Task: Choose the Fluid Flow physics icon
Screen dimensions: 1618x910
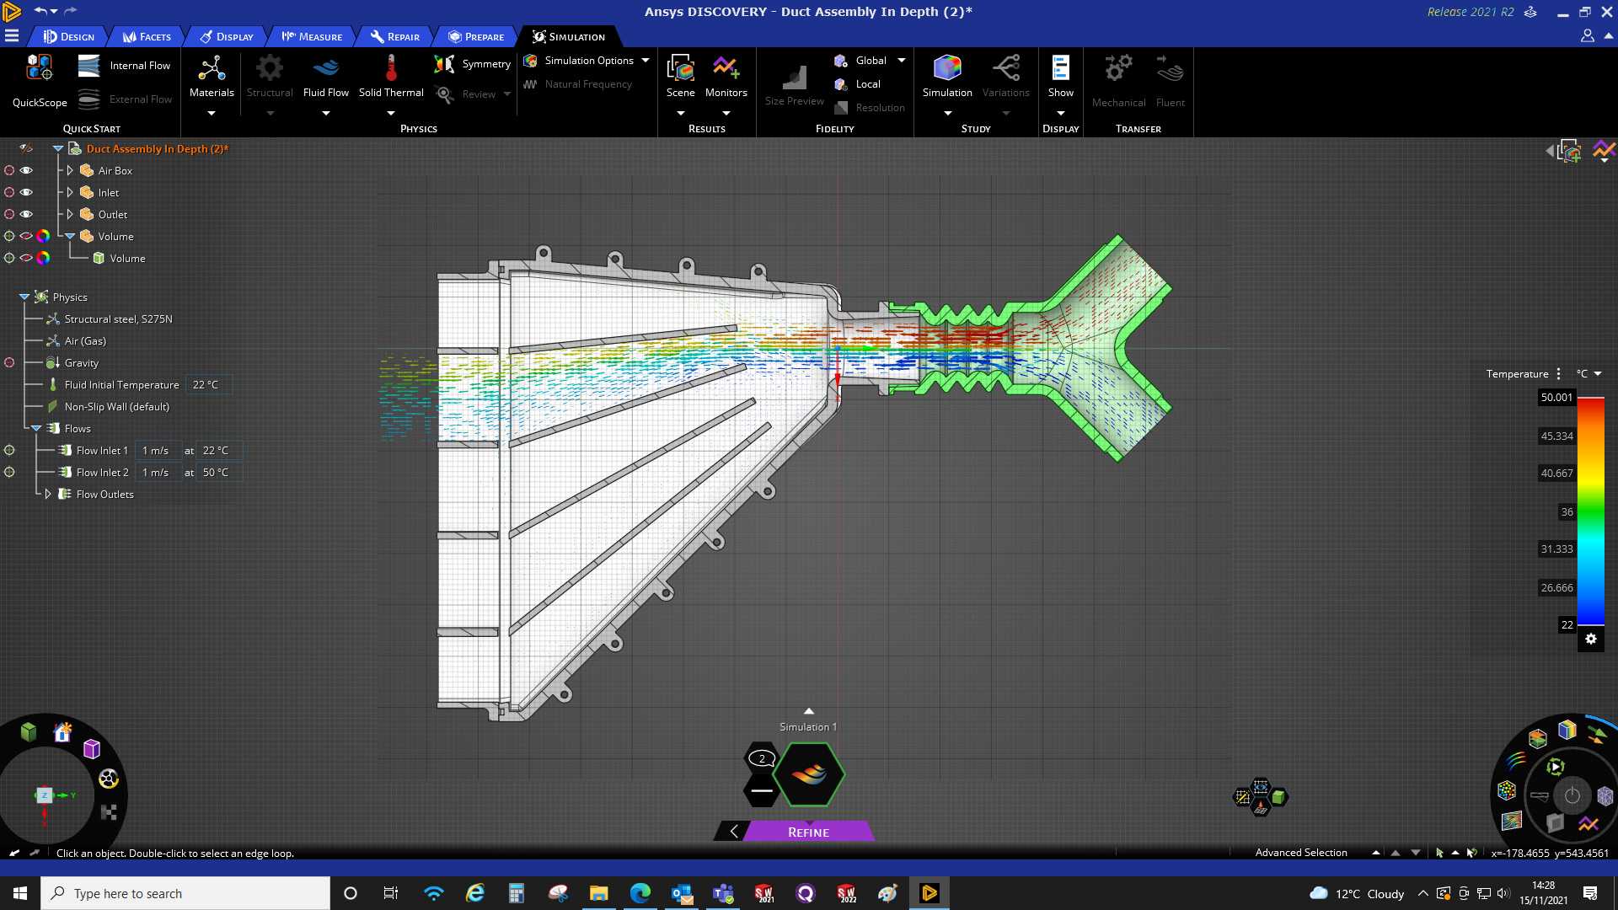Action: [x=326, y=68]
